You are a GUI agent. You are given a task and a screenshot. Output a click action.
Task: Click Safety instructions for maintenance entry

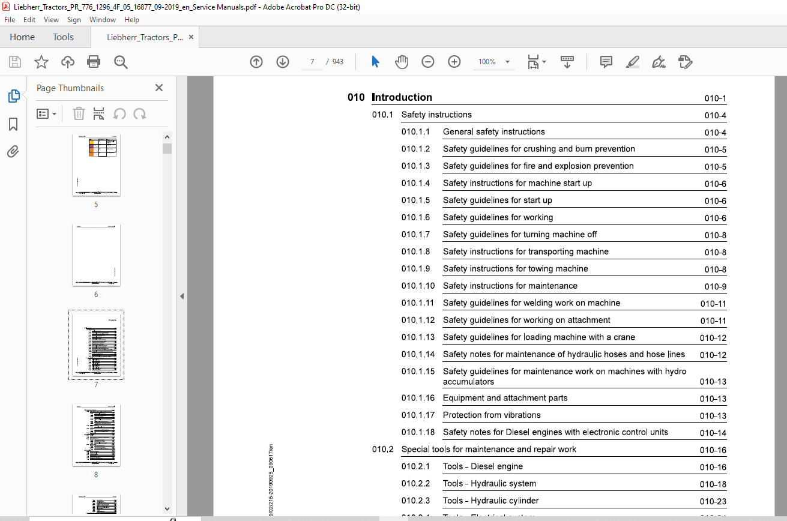tap(510, 286)
